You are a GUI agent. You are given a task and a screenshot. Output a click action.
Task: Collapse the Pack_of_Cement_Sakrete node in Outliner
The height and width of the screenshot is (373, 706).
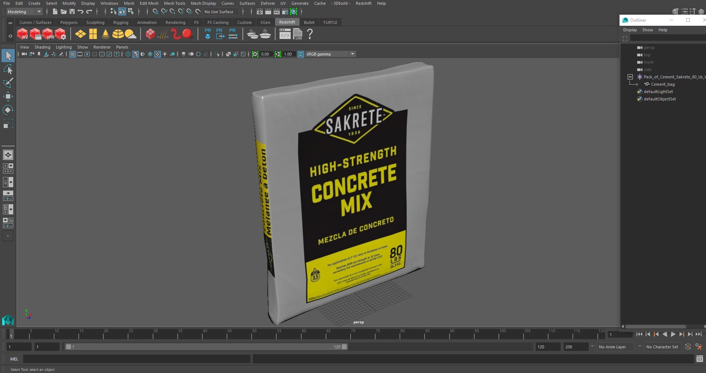pos(630,77)
